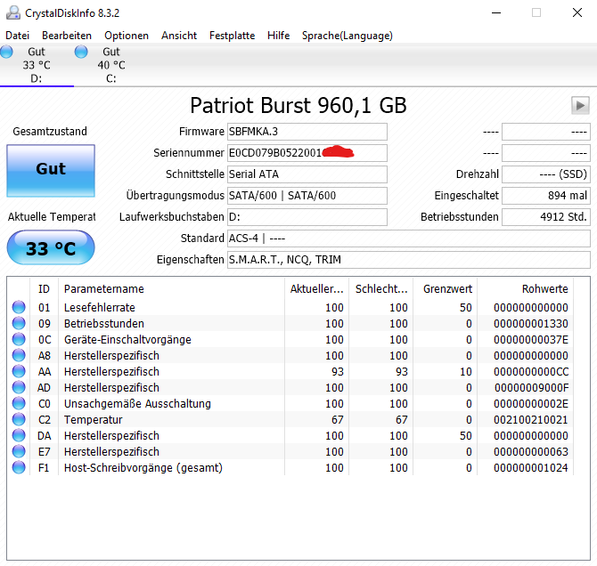This screenshot has height=566, width=597.
Task: Click the CrystalDiskInfo app icon in title bar
Action: [13, 12]
